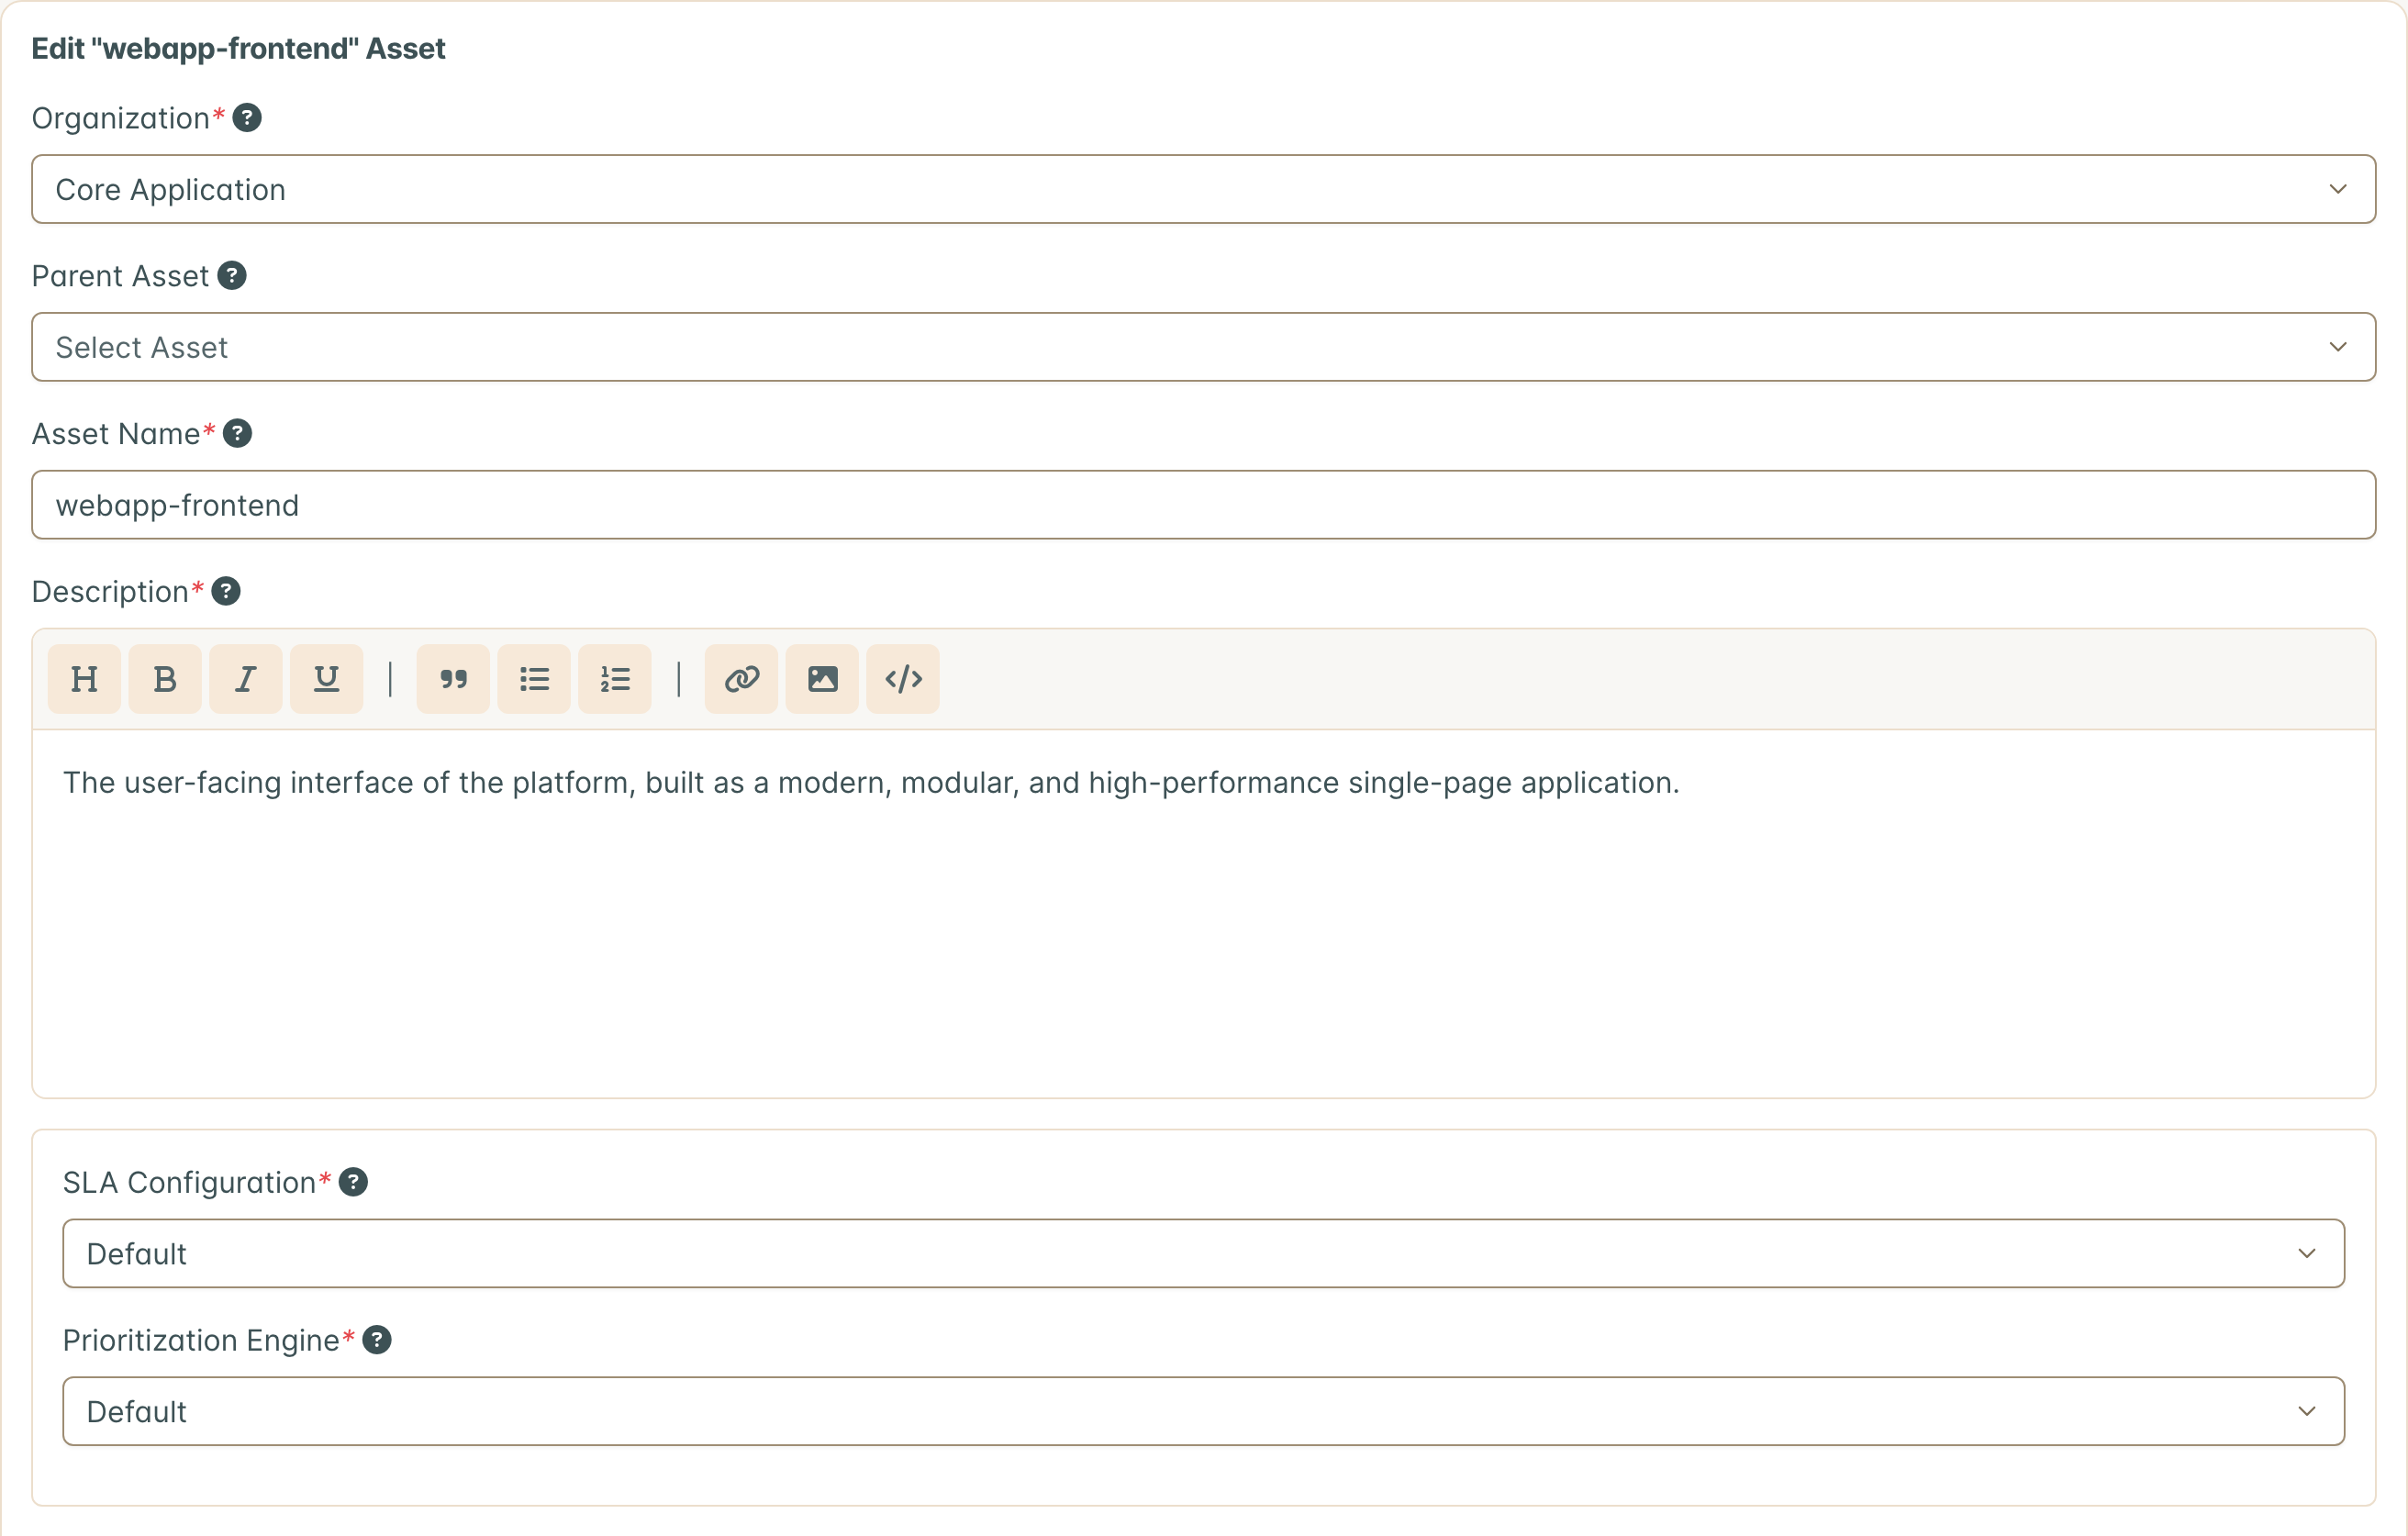
Task: Toggle underline formatting in Description toolbar
Action: (x=326, y=679)
